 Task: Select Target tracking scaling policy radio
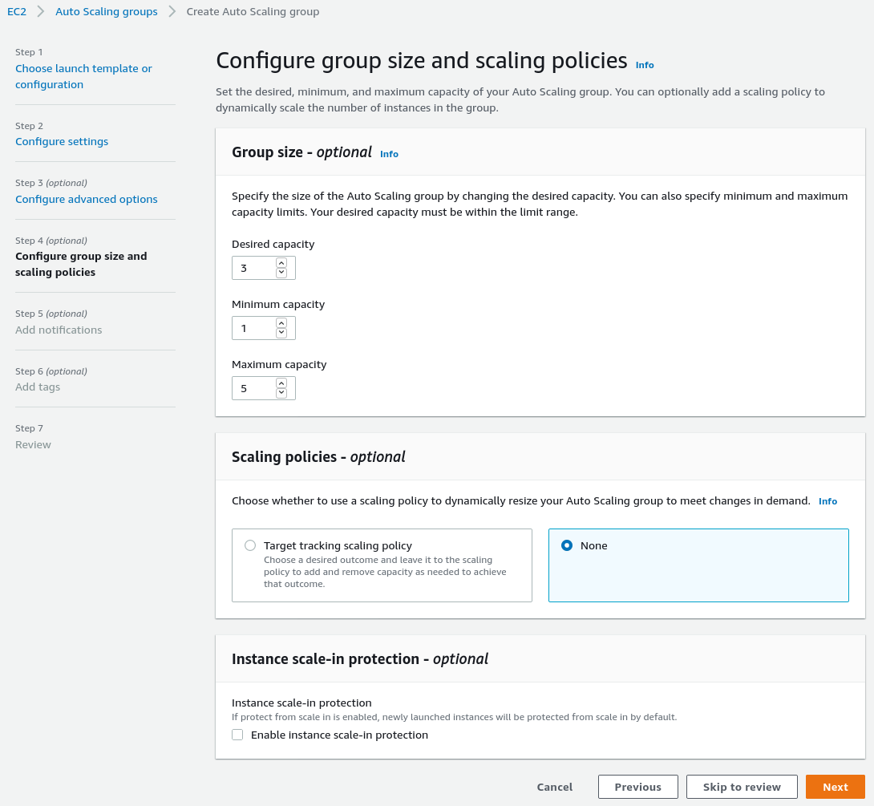pyautogui.click(x=250, y=545)
